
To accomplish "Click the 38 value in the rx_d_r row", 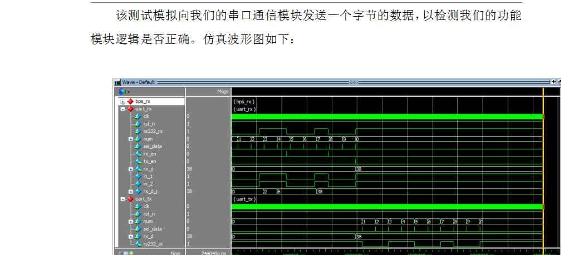I will point(189,192).
